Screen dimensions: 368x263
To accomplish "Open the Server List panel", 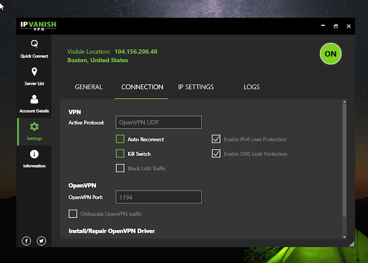I will 34,76.
